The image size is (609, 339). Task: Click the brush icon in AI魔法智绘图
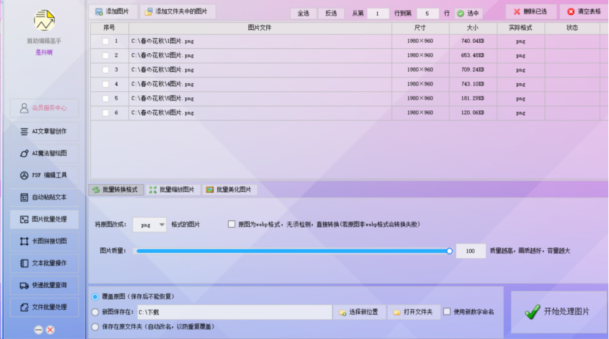[24, 154]
